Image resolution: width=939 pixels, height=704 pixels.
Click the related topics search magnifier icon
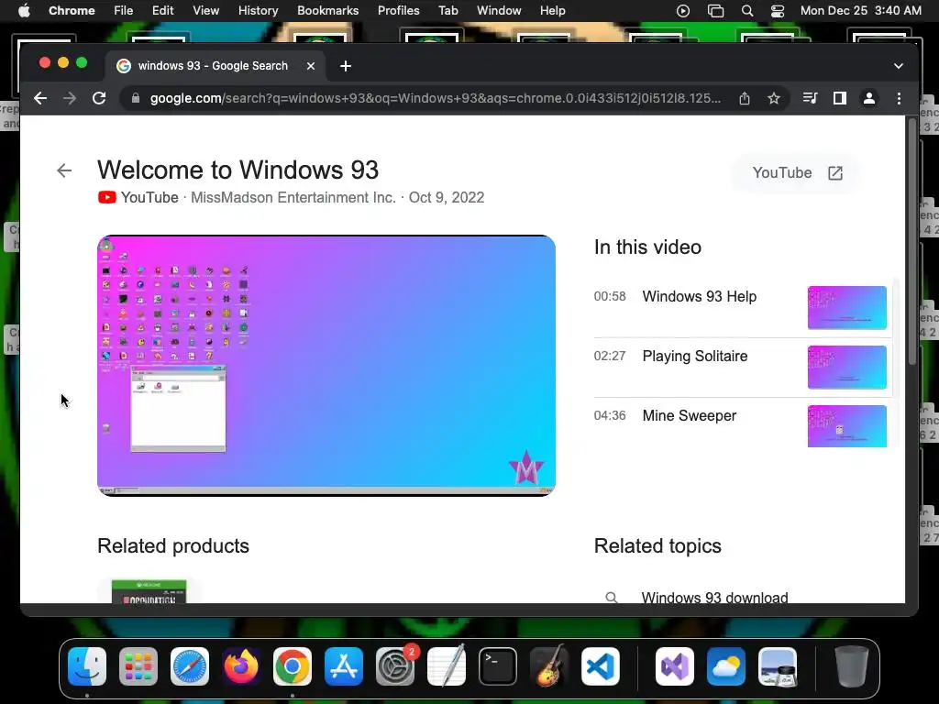(x=611, y=598)
